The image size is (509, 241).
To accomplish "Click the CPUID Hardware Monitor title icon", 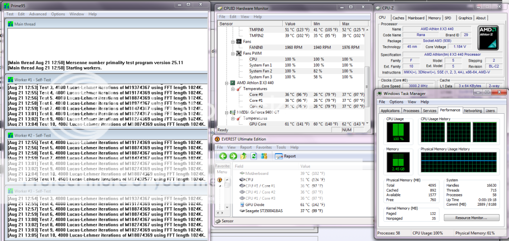I will [x=220, y=8].
